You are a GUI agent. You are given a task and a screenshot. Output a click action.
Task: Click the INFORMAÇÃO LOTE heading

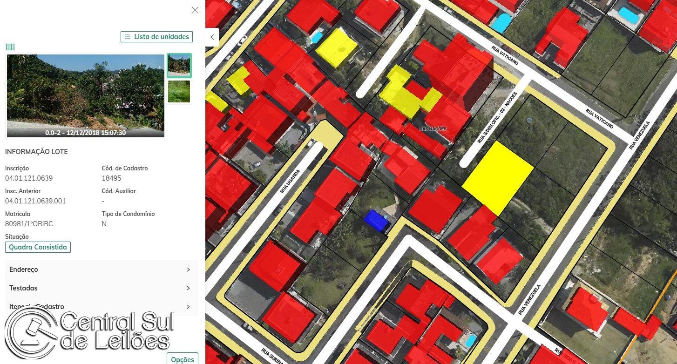coord(36,152)
